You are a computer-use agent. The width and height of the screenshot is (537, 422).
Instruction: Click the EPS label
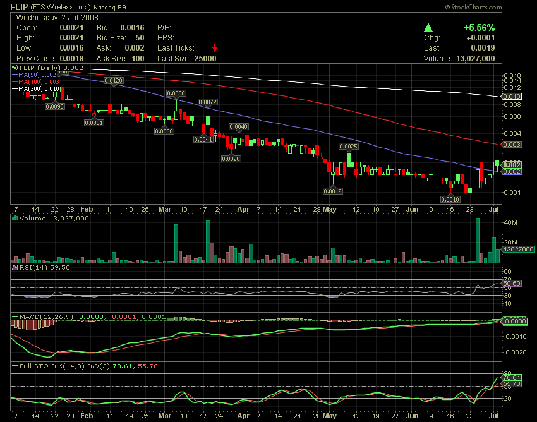(x=166, y=38)
